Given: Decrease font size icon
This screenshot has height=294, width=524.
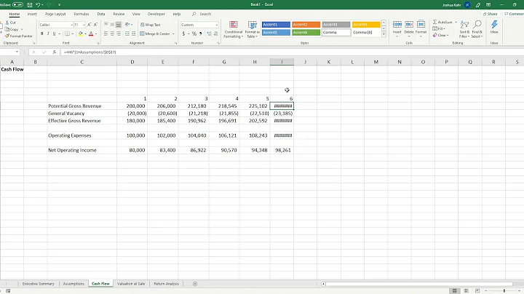Looking at the screenshot, I should (95, 25).
